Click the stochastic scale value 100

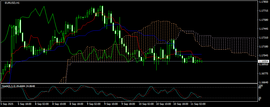pyautogui.click(x=261, y=85)
